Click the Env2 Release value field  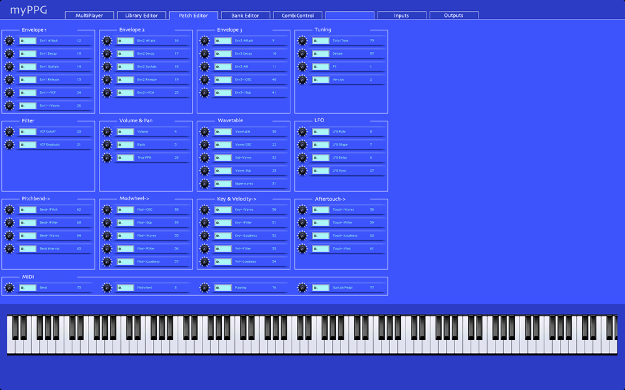point(126,80)
